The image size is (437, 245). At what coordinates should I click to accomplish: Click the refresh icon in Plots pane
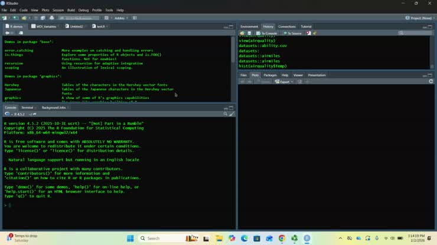tap(431, 81)
